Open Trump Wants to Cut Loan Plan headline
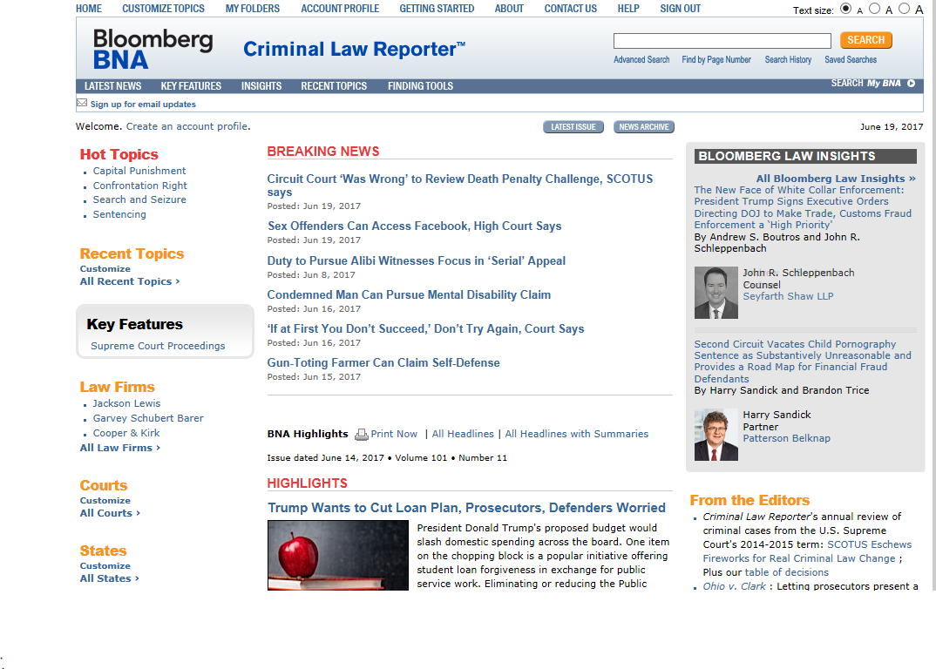Screen dimensions: 936x669 466,508
